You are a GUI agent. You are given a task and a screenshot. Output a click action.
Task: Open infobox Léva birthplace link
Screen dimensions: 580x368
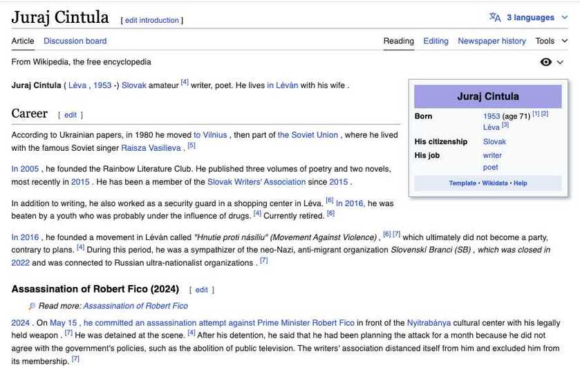click(x=492, y=127)
